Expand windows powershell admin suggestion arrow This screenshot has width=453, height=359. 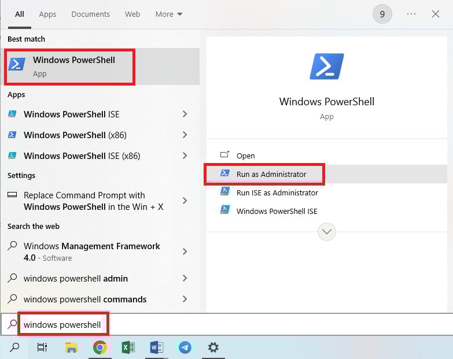click(x=185, y=278)
